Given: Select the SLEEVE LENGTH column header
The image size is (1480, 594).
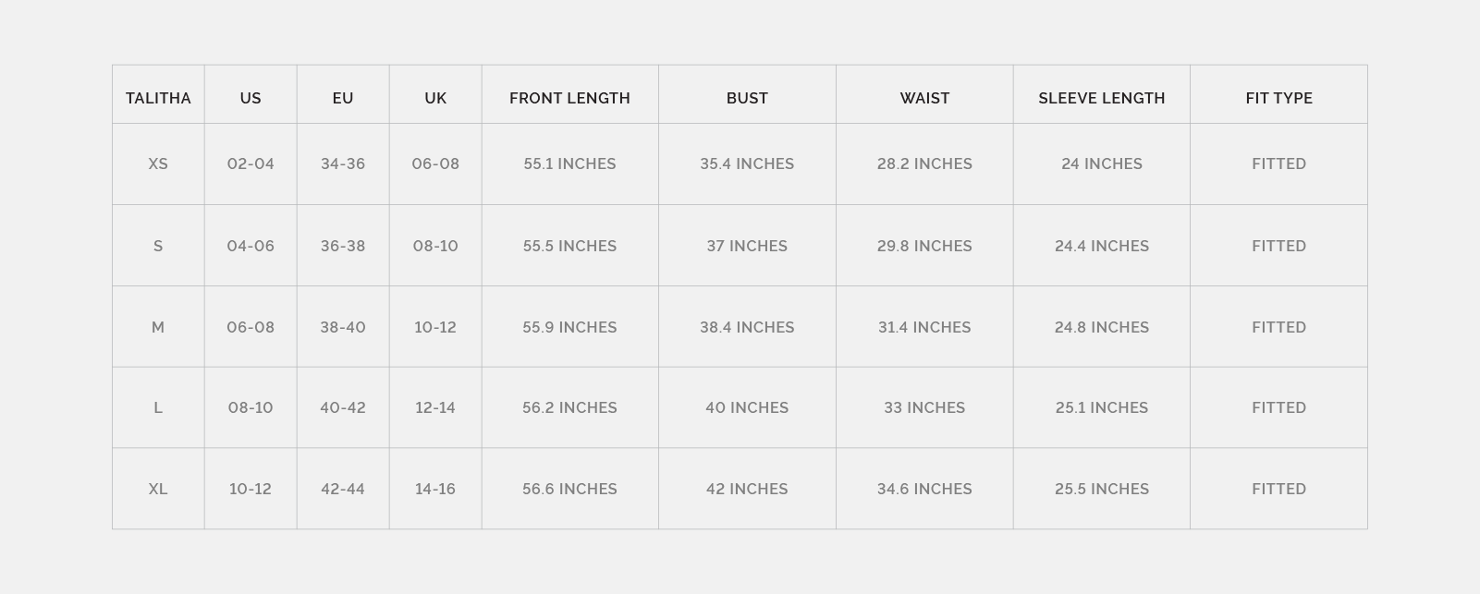Looking at the screenshot, I should pos(1101,98).
